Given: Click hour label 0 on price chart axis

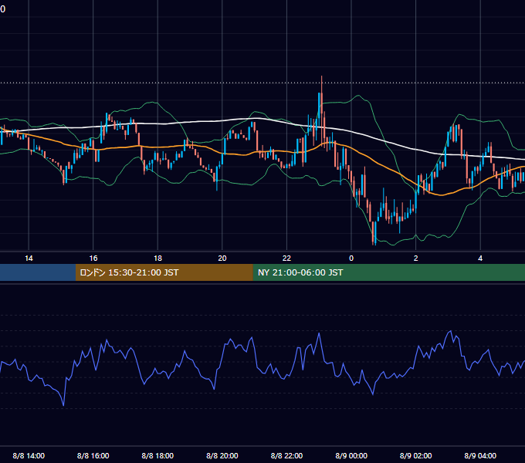Looking at the screenshot, I should [351, 259].
